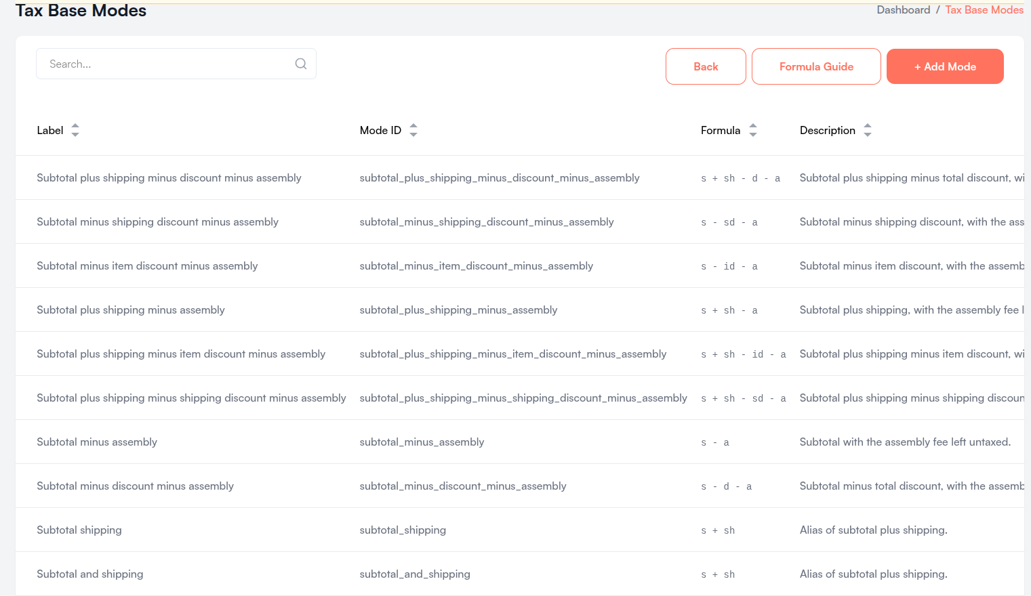Screen dimensions: 1031x596
Task: Focus the Search input field
Action: (176, 64)
